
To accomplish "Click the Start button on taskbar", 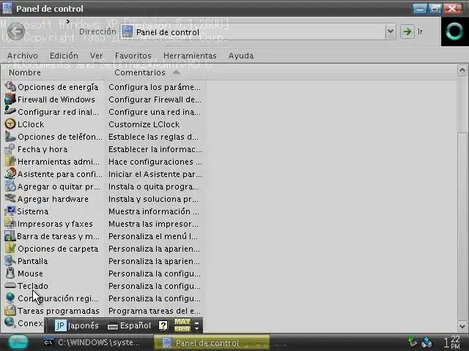I will point(18,343).
